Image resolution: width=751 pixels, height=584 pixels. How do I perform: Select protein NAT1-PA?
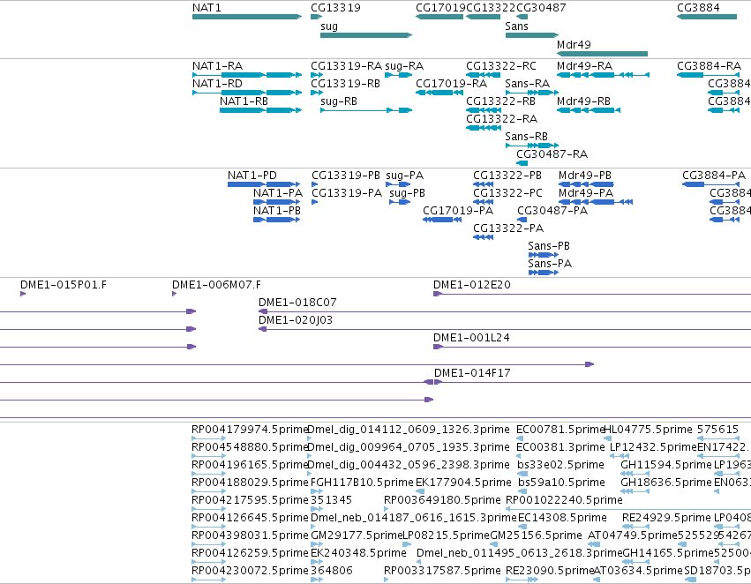[x=277, y=202]
